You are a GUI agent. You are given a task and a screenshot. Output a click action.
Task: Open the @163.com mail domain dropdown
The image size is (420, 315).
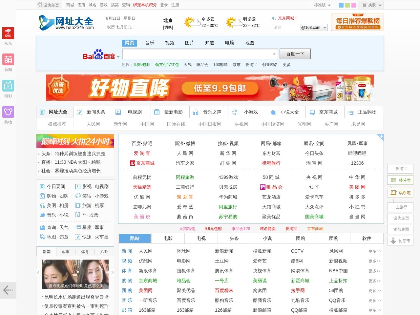[314, 28]
